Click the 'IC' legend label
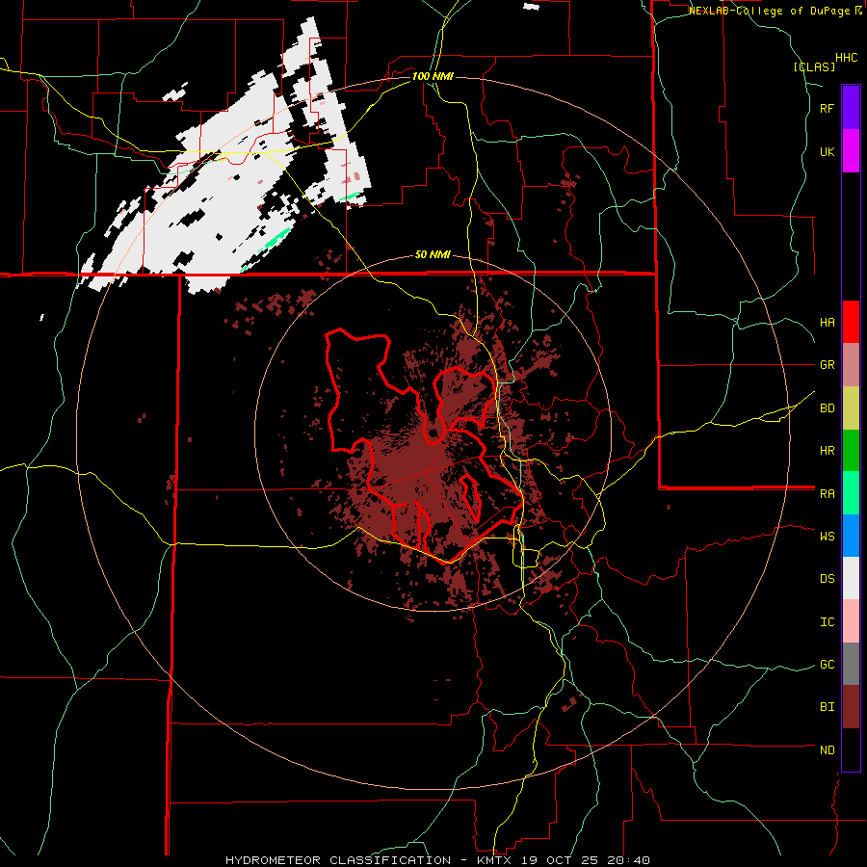867x867 pixels. 827,622
